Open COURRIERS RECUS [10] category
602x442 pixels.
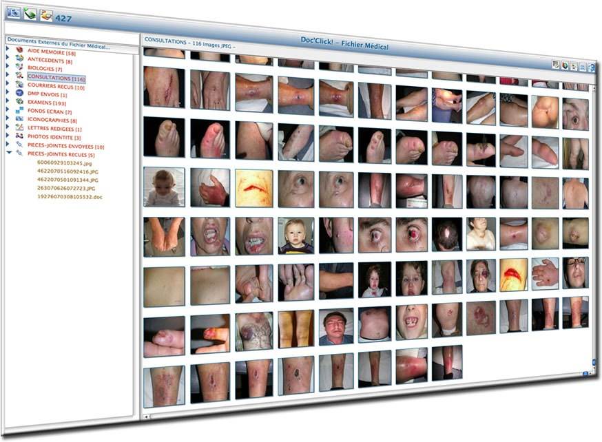coord(56,87)
